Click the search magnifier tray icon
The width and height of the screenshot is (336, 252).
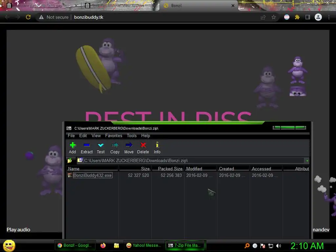pyautogui.click(x=247, y=245)
